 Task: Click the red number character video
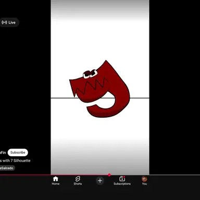(100, 89)
